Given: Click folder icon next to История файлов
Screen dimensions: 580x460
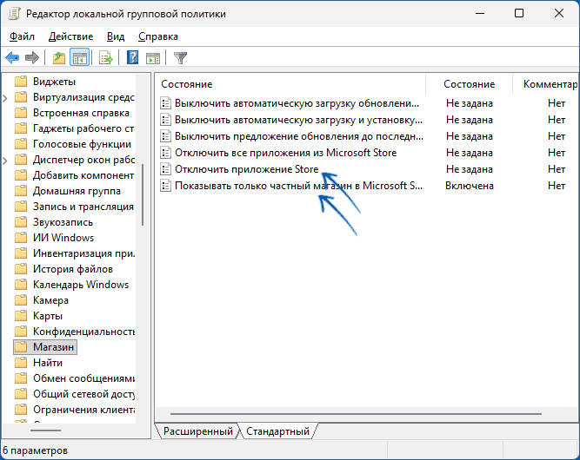Looking at the screenshot, I should point(21,269).
